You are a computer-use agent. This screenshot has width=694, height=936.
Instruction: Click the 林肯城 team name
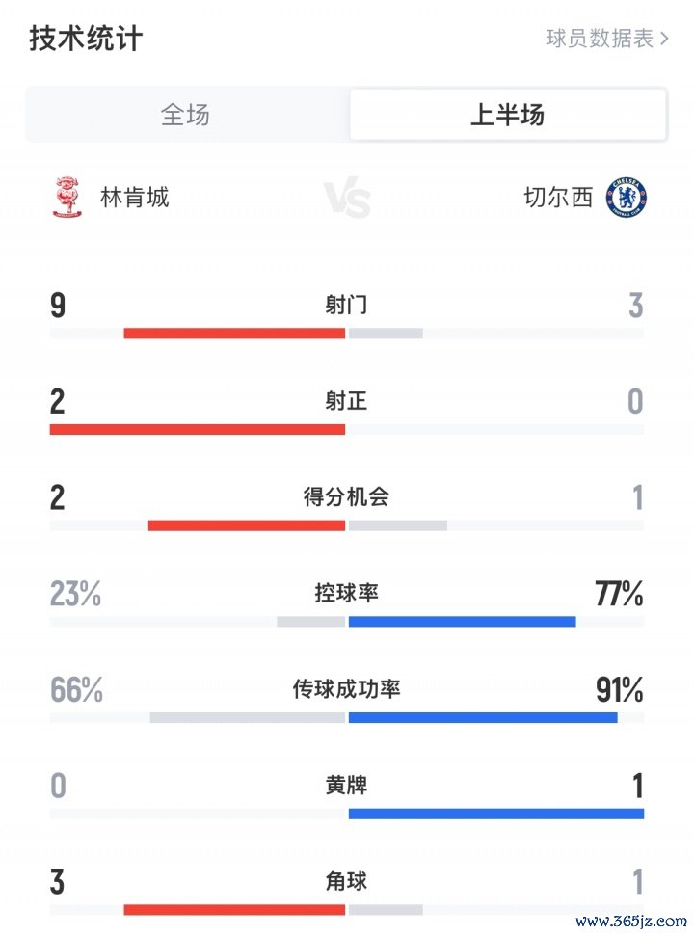tap(134, 198)
